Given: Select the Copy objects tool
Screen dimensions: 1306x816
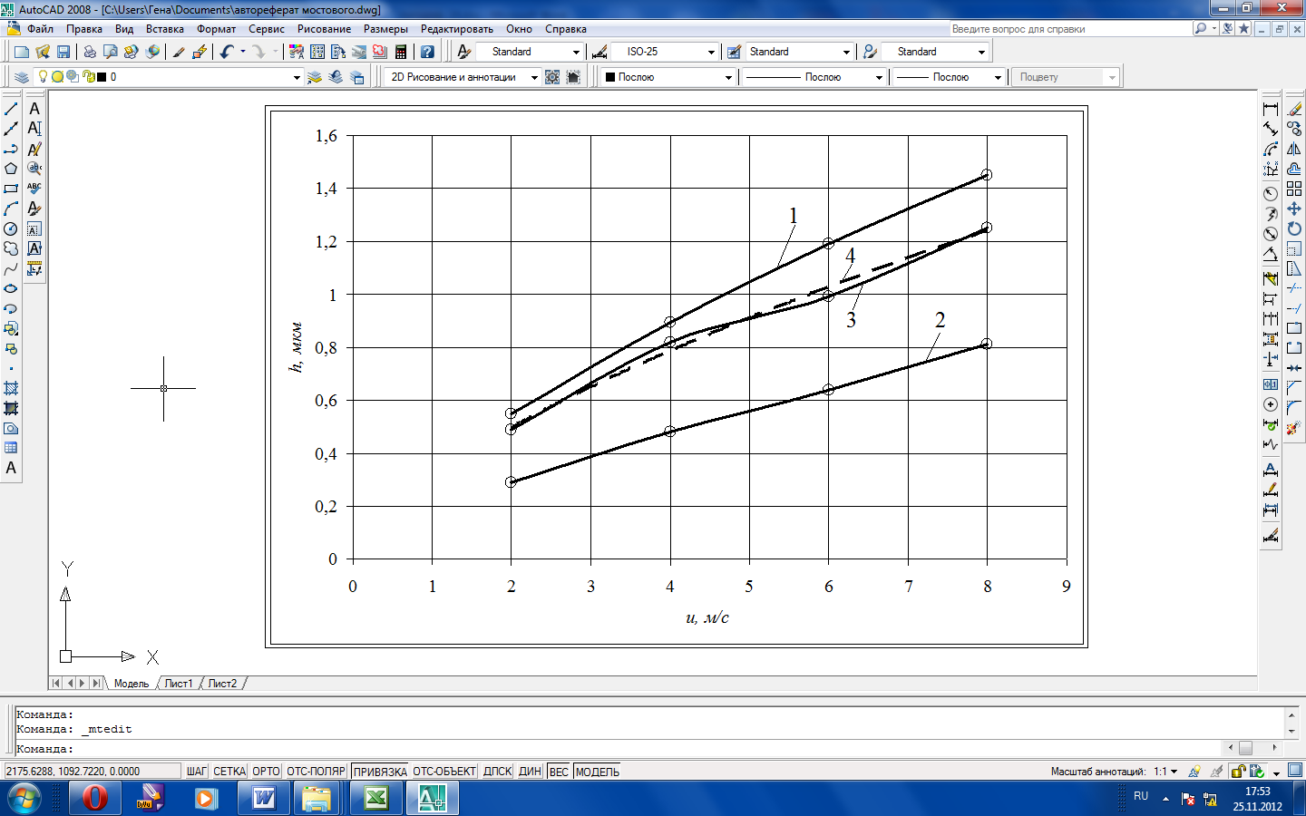Looking at the screenshot, I should click(x=1294, y=129).
